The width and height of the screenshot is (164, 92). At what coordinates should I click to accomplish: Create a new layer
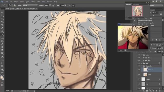(157, 91)
